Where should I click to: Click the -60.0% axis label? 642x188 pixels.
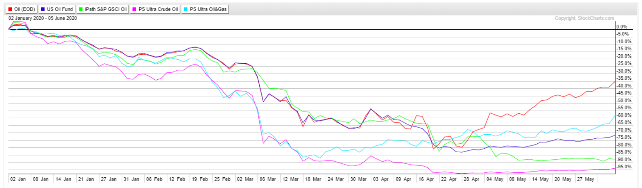(x=624, y=115)
